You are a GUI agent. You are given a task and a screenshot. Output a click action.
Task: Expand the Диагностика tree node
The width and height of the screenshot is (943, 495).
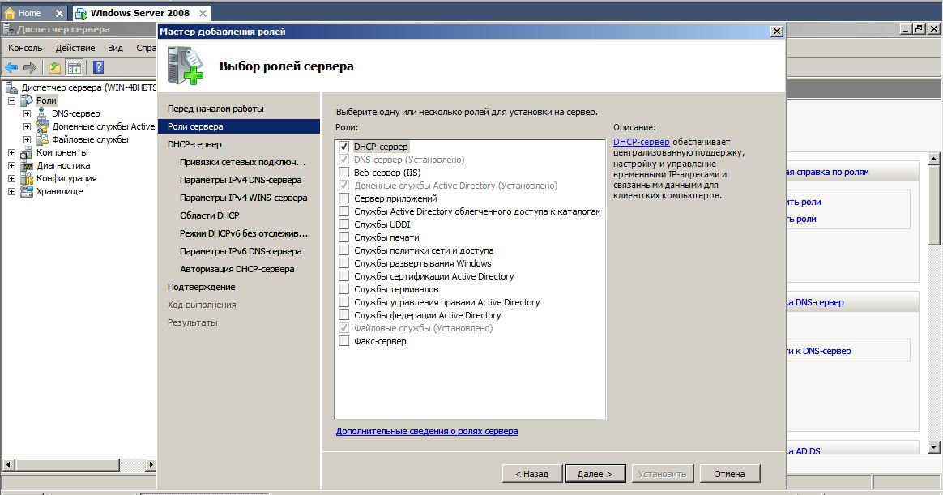point(11,165)
